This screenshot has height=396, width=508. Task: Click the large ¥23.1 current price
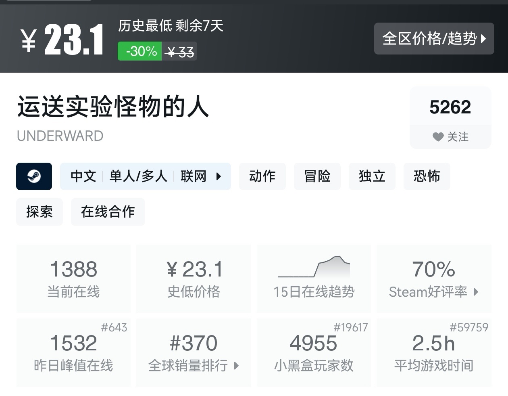(62, 40)
